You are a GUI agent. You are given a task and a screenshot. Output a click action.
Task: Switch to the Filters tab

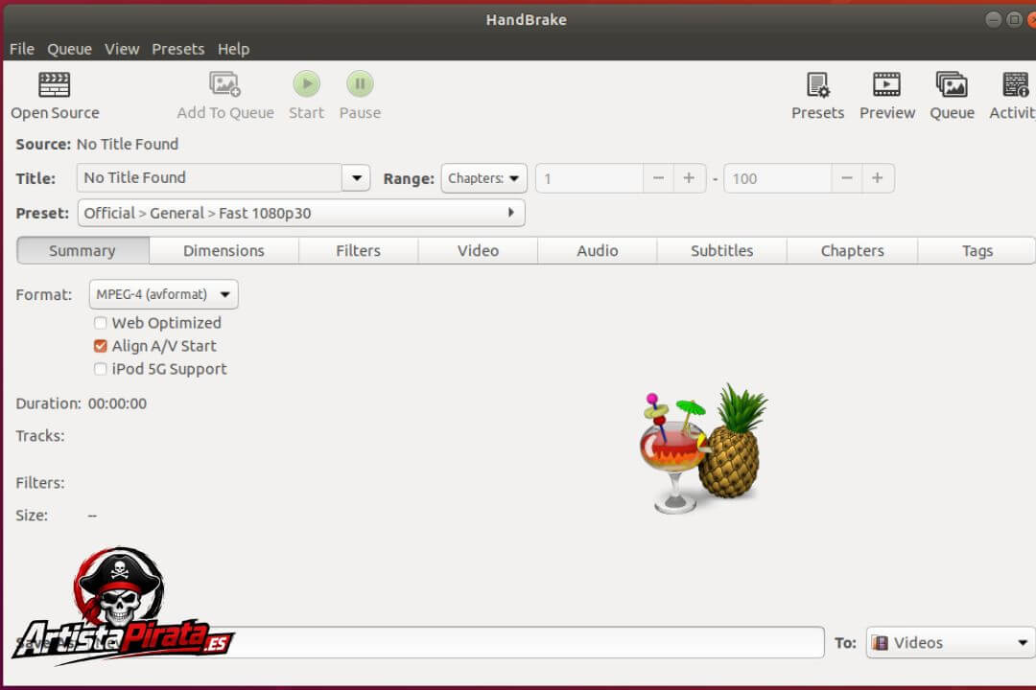point(358,251)
